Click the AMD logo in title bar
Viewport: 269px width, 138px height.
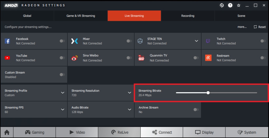click(11, 5)
